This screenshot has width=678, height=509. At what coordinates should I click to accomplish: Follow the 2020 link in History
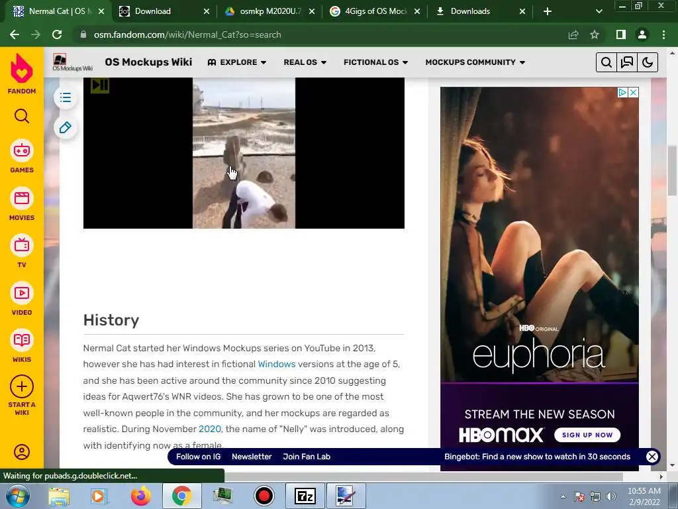point(210,429)
